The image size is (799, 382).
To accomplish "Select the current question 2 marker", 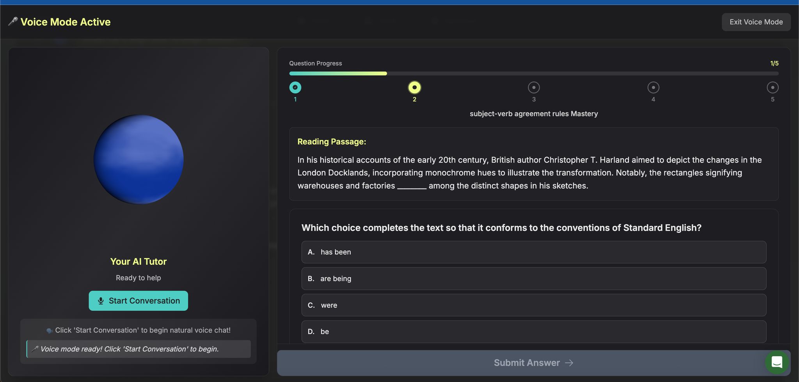I will [x=414, y=88].
